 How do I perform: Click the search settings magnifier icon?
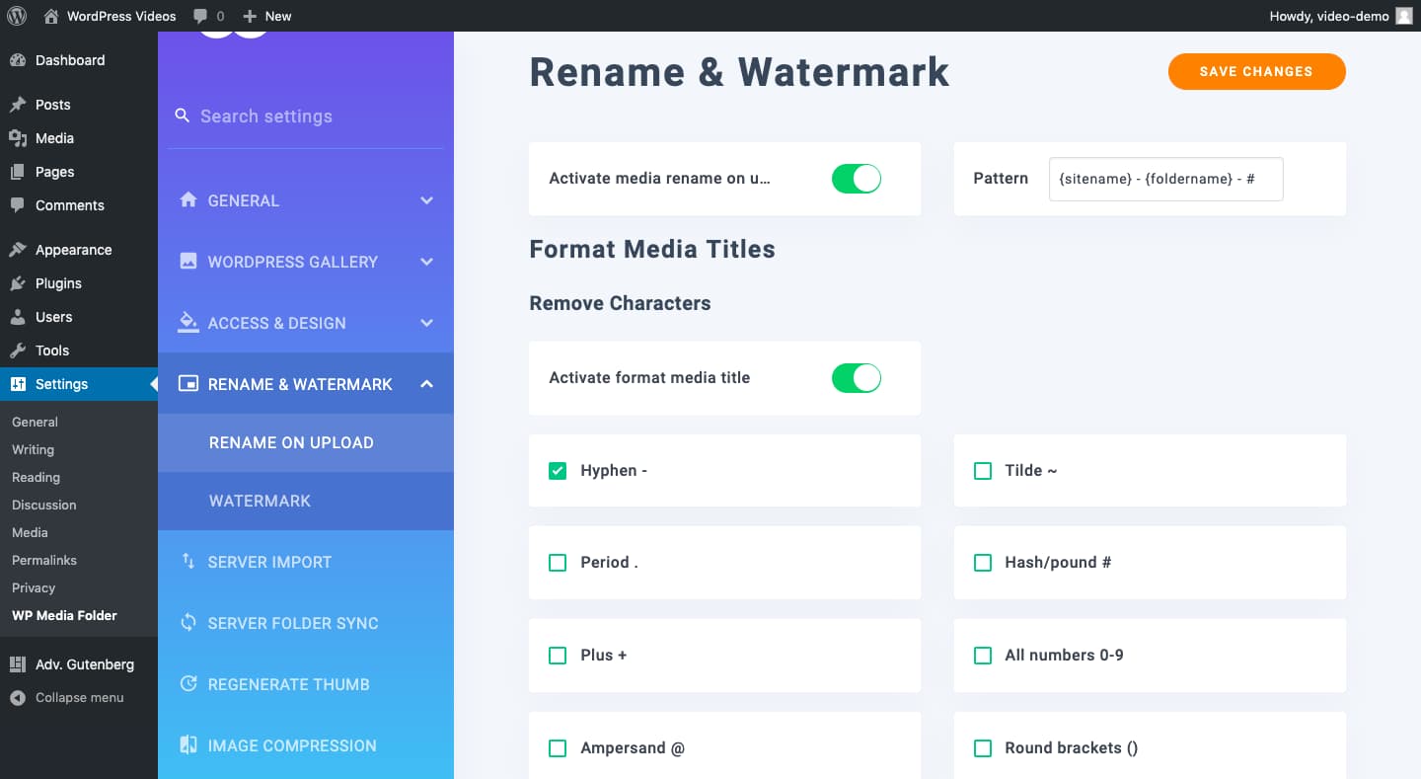pyautogui.click(x=182, y=116)
